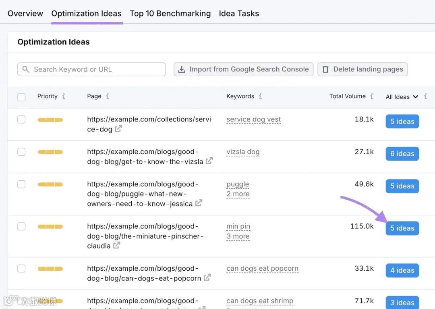Open external link for miniature-pinscher page

tap(116, 245)
